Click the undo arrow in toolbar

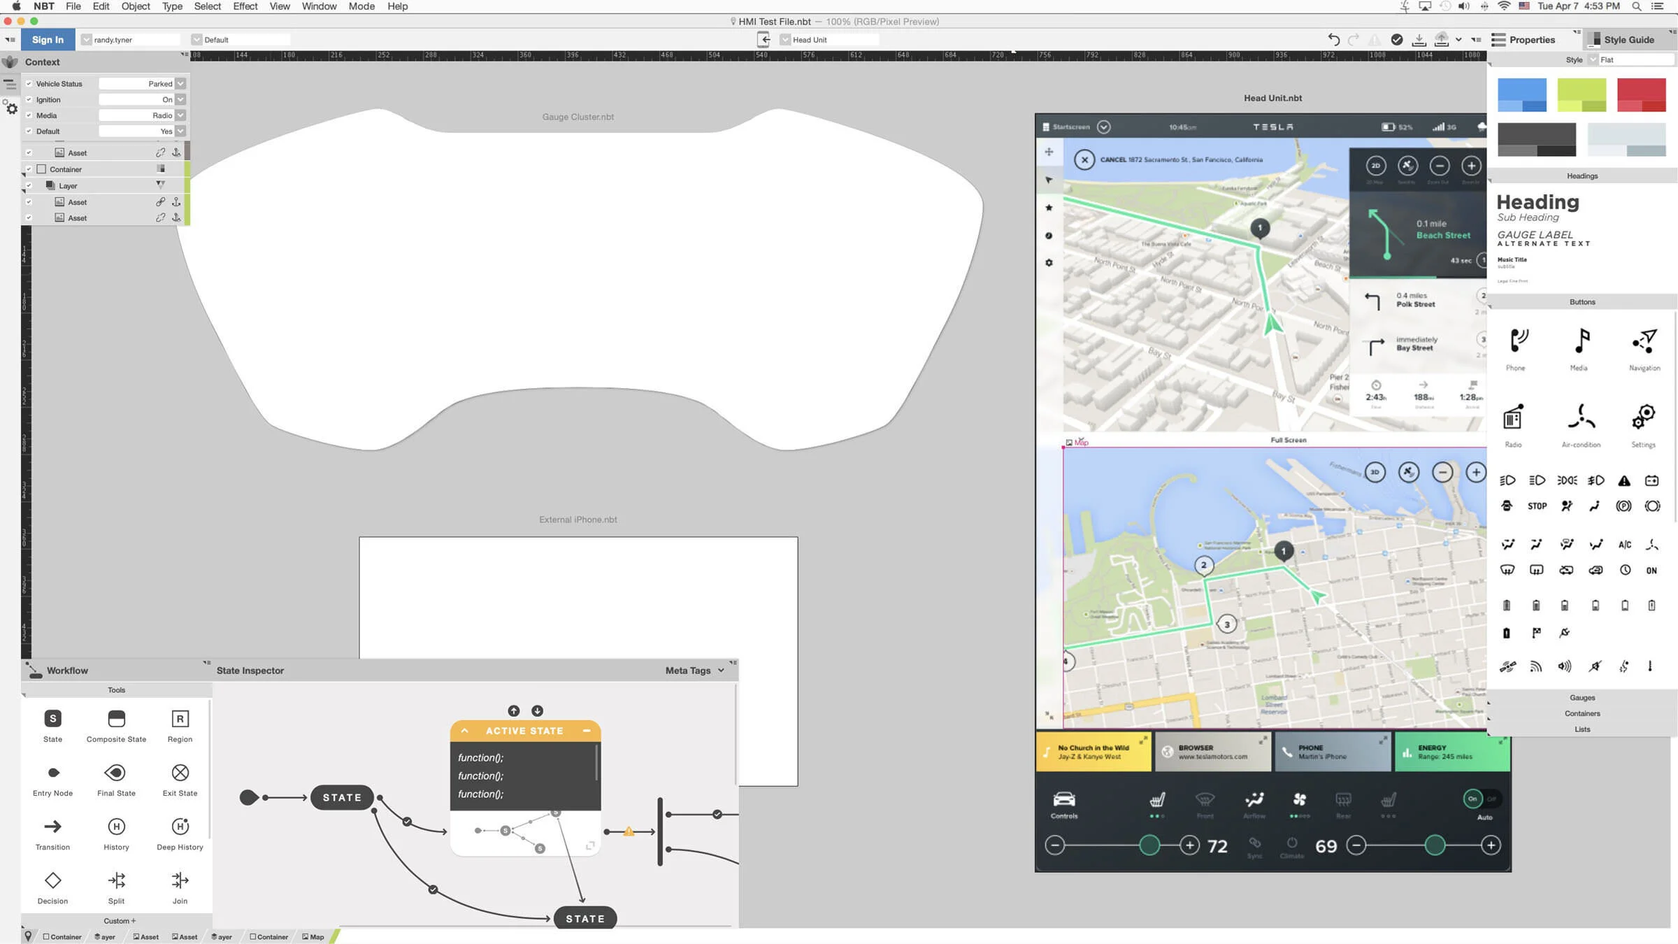point(1333,40)
